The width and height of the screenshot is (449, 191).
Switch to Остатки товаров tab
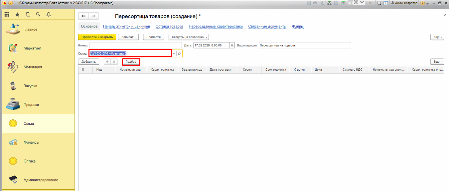pos(169,27)
